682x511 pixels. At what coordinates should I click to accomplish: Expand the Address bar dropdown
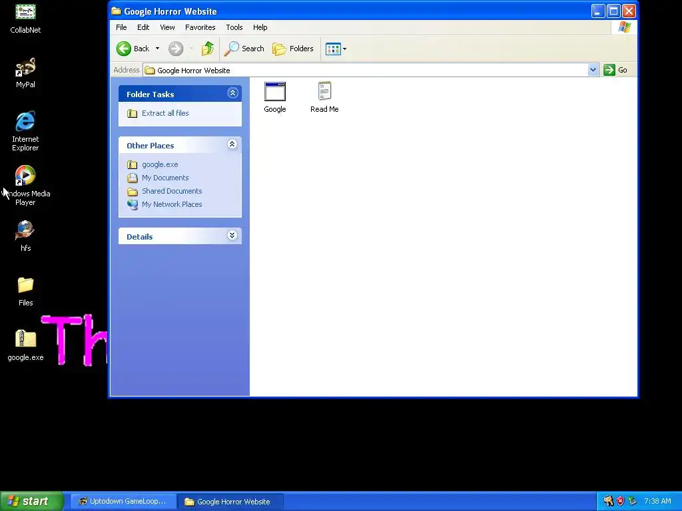(593, 70)
